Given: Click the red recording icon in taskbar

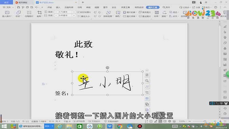Looking at the screenshot, I should (x=140, y=126).
